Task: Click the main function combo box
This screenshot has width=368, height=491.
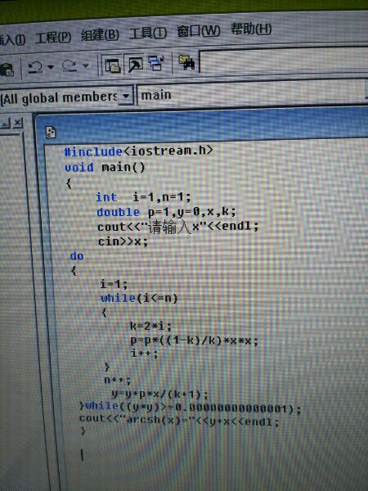Action: pos(252,93)
